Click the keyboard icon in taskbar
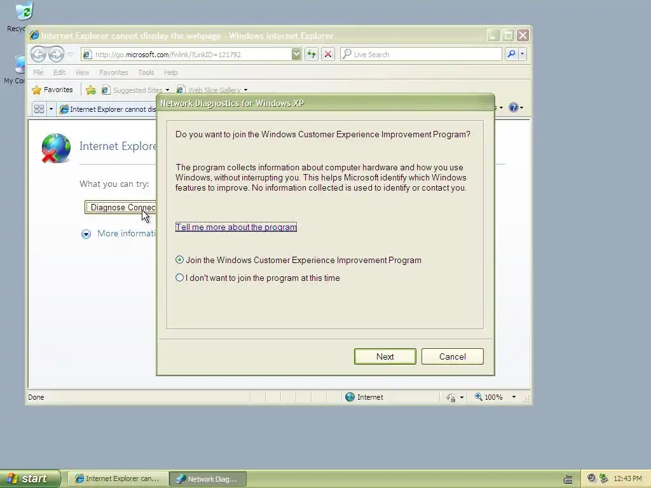 coord(568,479)
